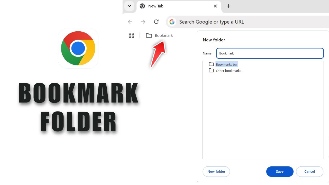Go forward with the forward arrow
This screenshot has height=185, width=329.
[x=143, y=22]
